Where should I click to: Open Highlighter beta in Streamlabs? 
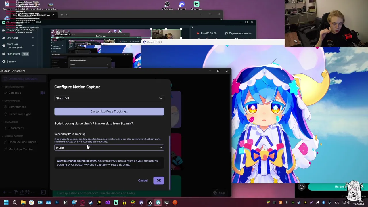pyautogui.click(x=16, y=54)
